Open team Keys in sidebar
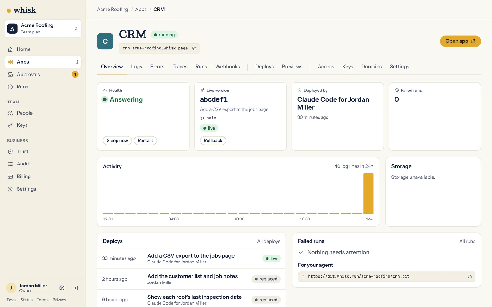 [x=43, y=125]
